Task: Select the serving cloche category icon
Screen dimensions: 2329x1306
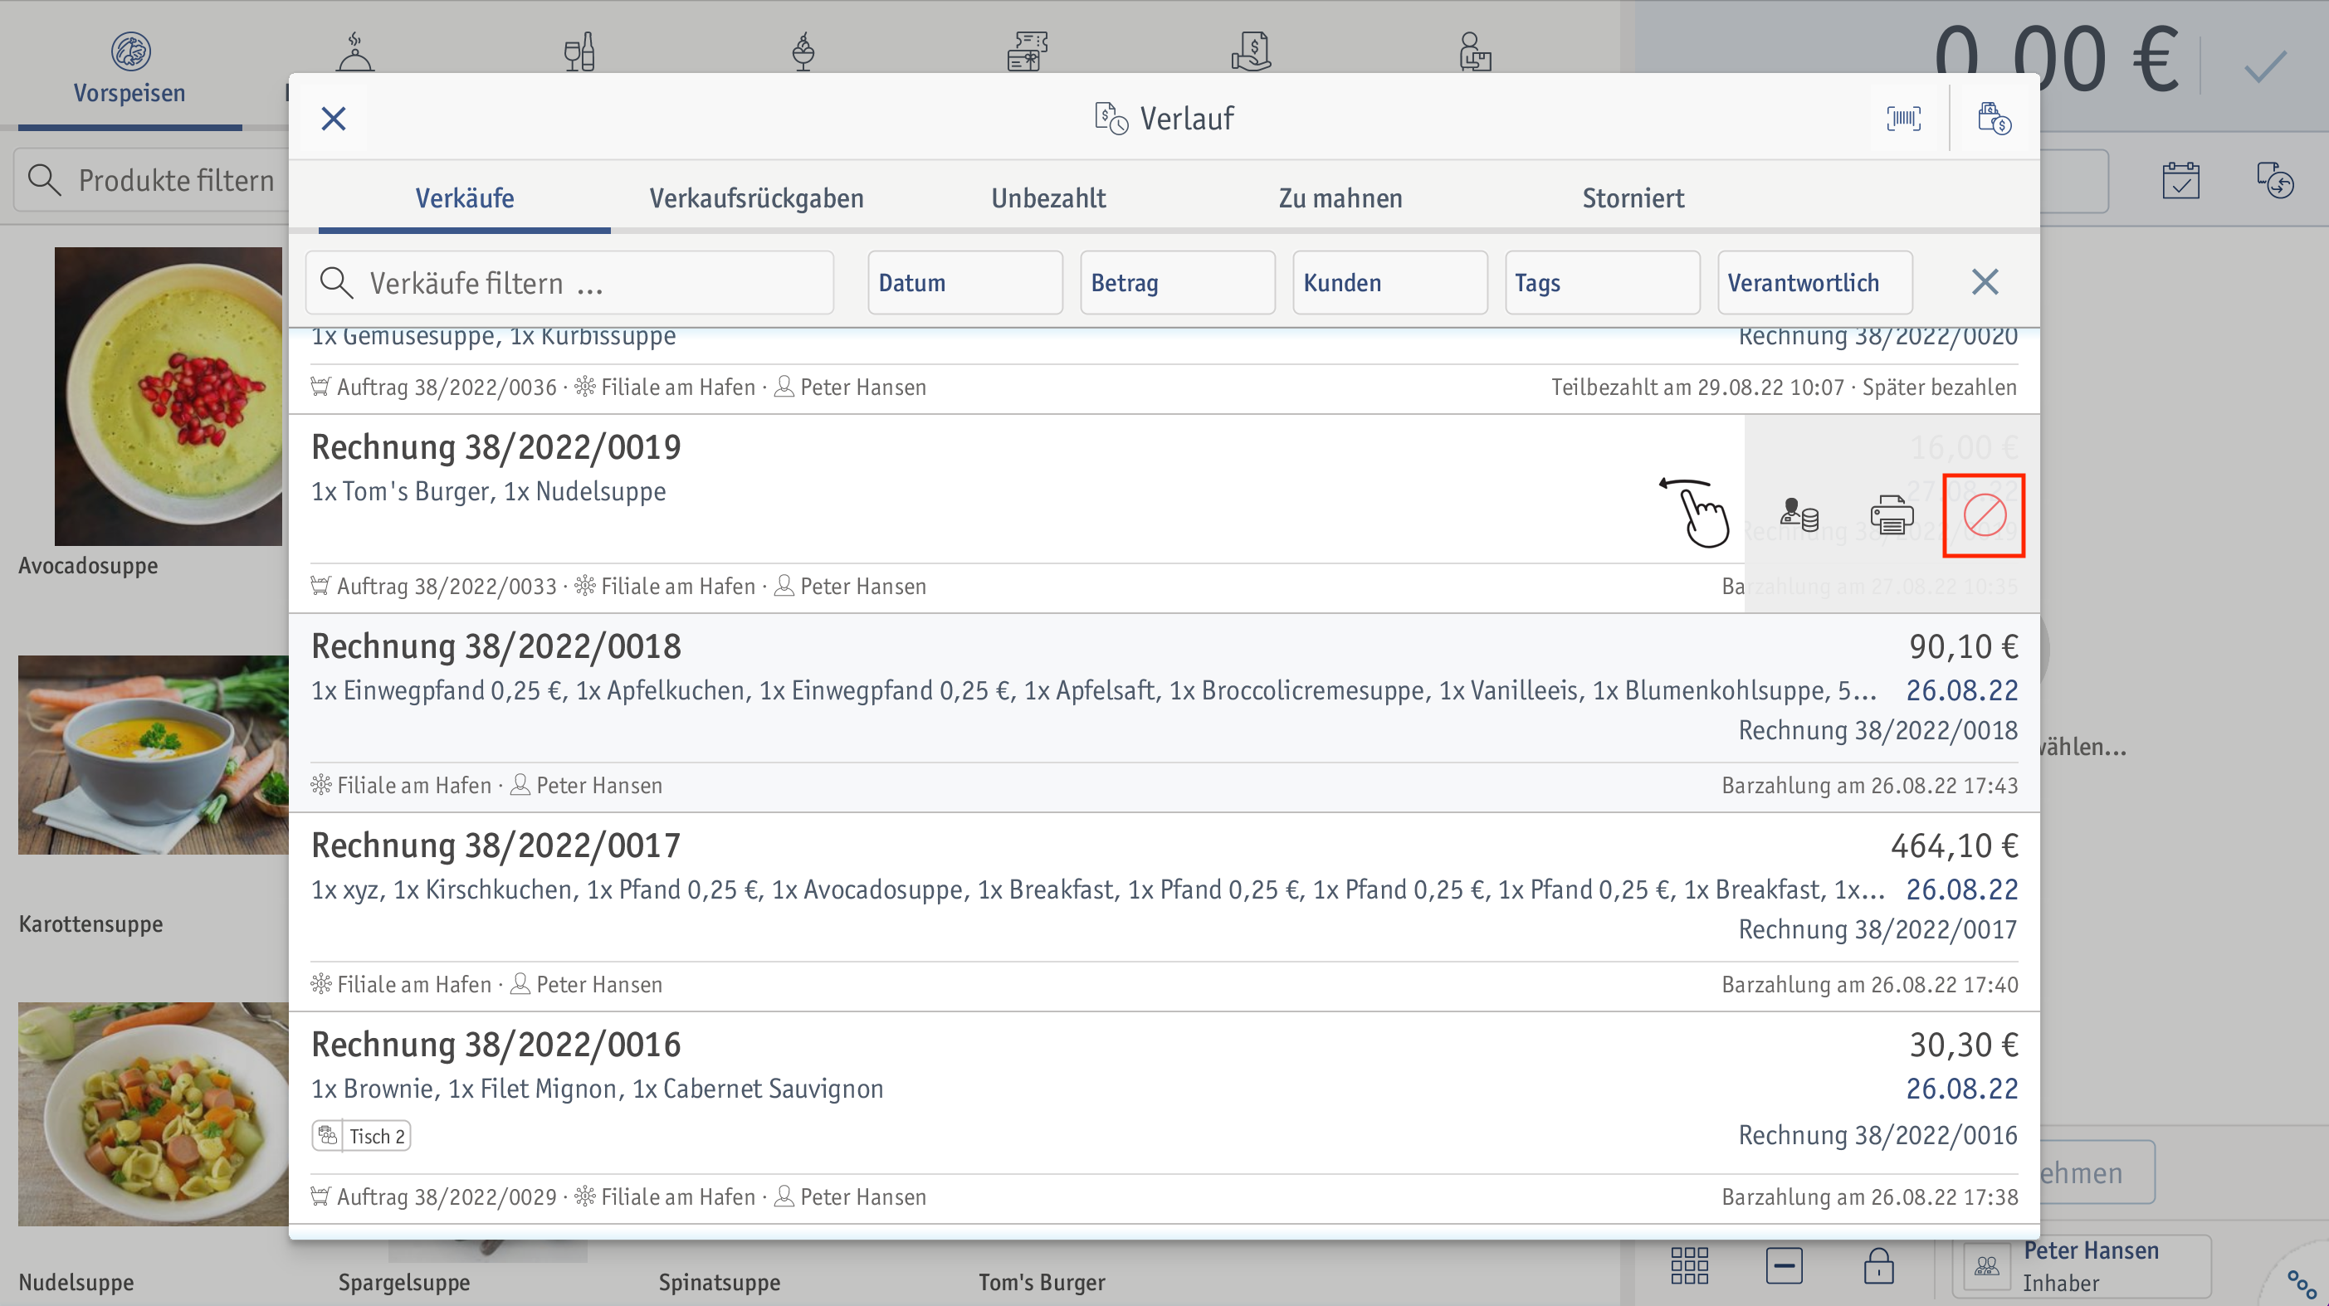Action: pyautogui.click(x=354, y=51)
